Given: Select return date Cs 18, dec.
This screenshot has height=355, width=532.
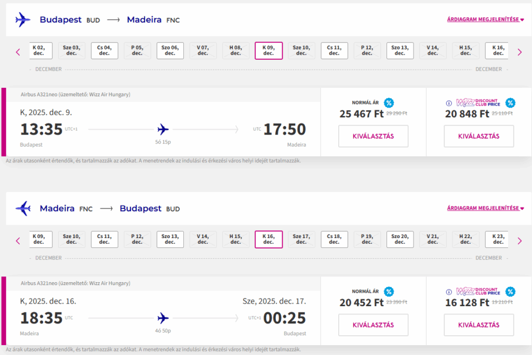Looking at the screenshot, I should (x=334, y=239).
